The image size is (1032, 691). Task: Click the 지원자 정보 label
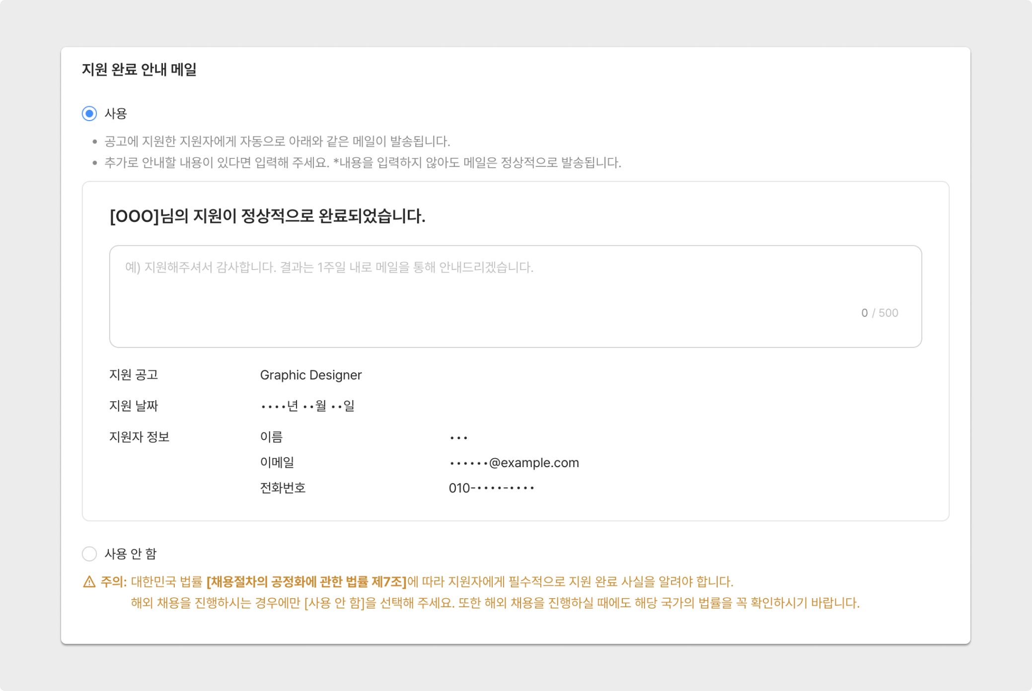140,437
